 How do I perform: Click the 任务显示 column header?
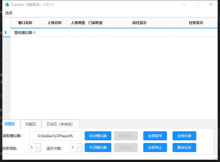click(196, 23)
